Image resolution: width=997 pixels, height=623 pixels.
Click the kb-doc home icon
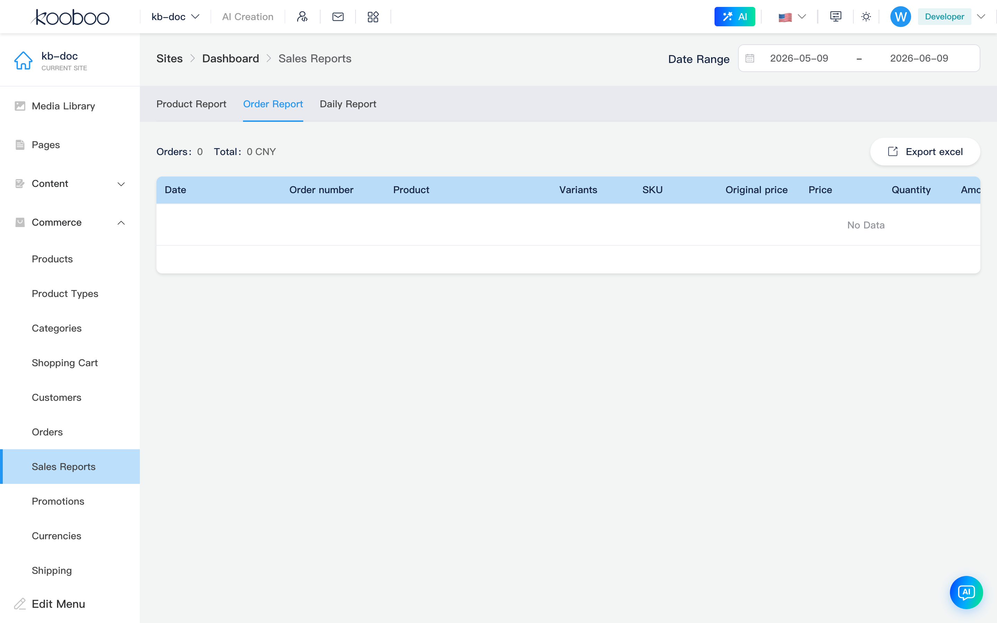click(x=24, y=61)
